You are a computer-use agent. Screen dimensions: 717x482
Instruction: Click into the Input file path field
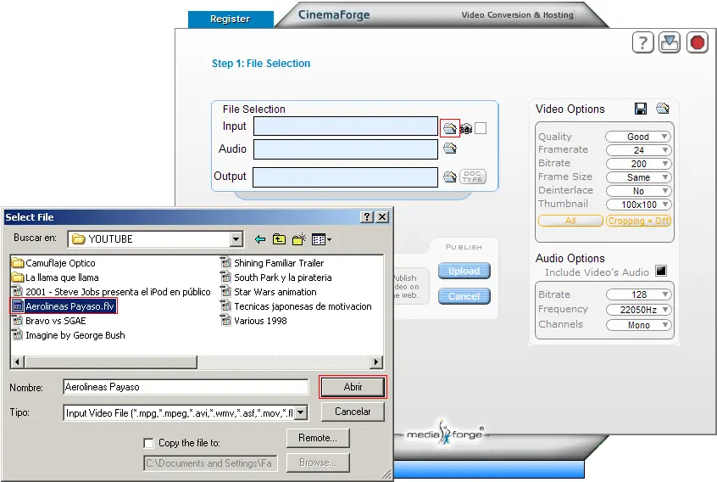pos(346,126)
